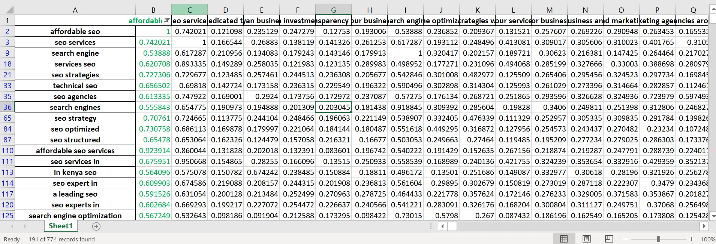Viewport: 716px width, 244px height.
Task: Select column B header
Action: point(153,10)
